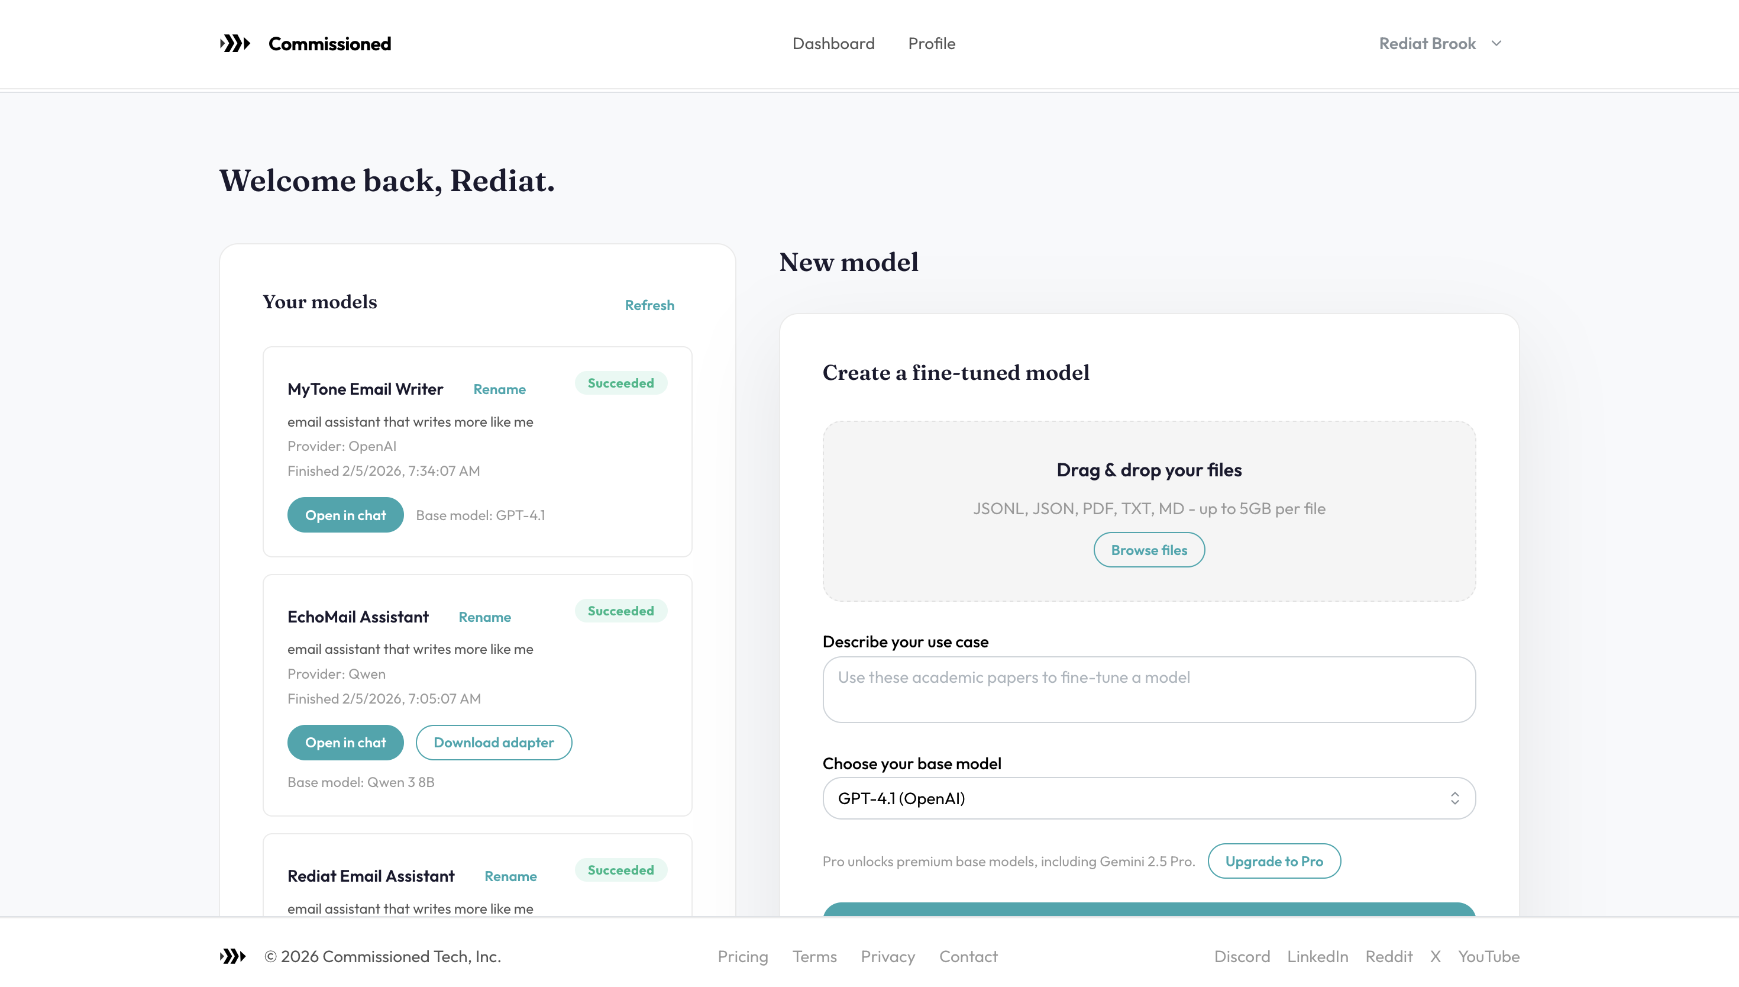Switch to the Profile page
Image resolution: width=1739 pixels, height=987 pixels.
(x=932, y=43)
